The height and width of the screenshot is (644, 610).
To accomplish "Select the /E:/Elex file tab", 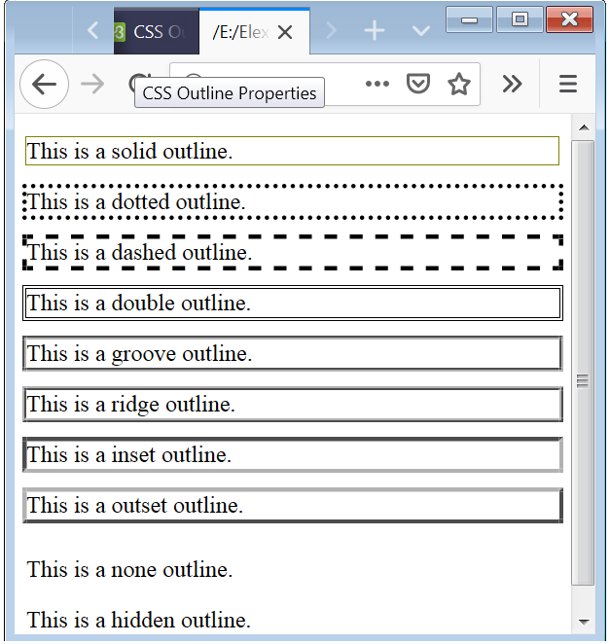I will click(x=240, y=32).
